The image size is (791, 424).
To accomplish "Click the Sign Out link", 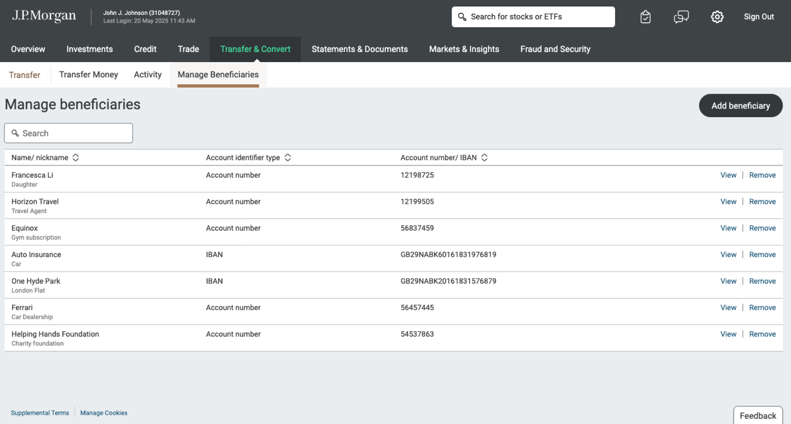I will click(x=759, y=17).
